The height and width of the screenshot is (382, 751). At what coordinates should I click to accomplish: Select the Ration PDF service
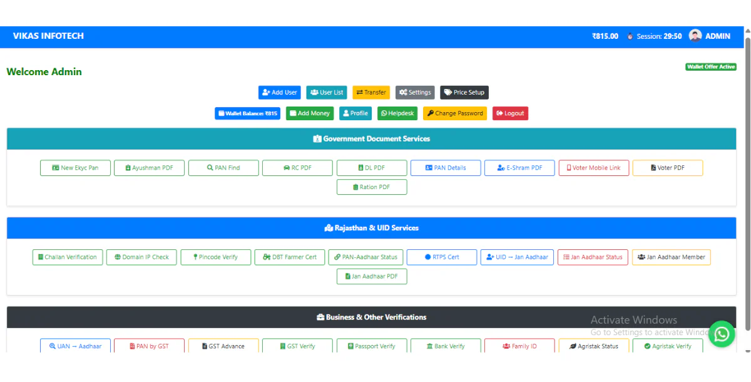click(x=372, y=187)
